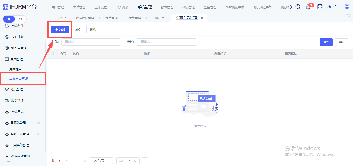
Task: Open the notifications bell icon
Action: pyautogui.click(x=308, y=7)
